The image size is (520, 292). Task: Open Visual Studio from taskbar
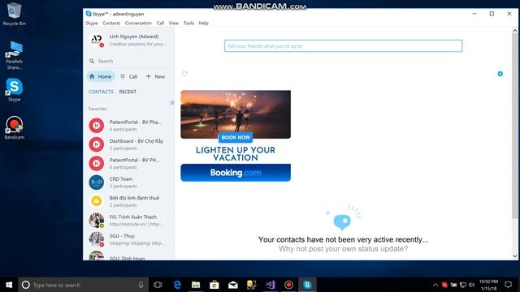(270, 285)
